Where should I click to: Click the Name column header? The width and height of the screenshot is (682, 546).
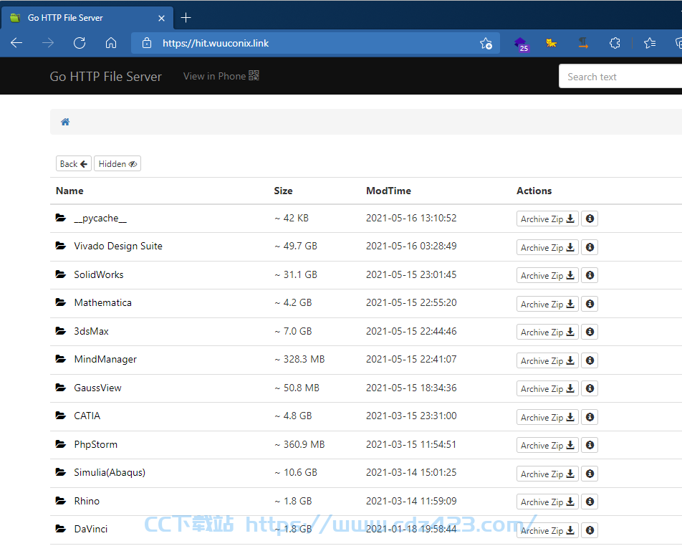69,191
